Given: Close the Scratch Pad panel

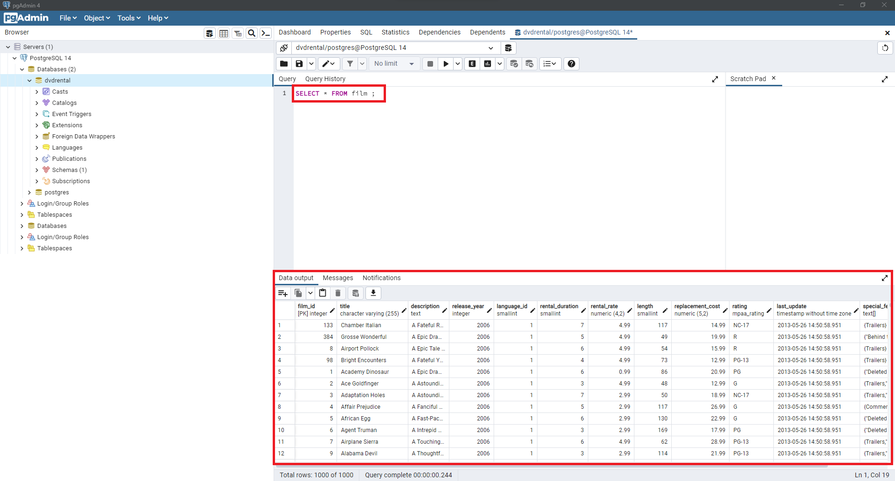Looking at the screenshot, I should [773, 78].
